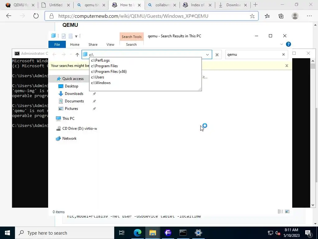Click the stop loading X beside address bar

217,54
